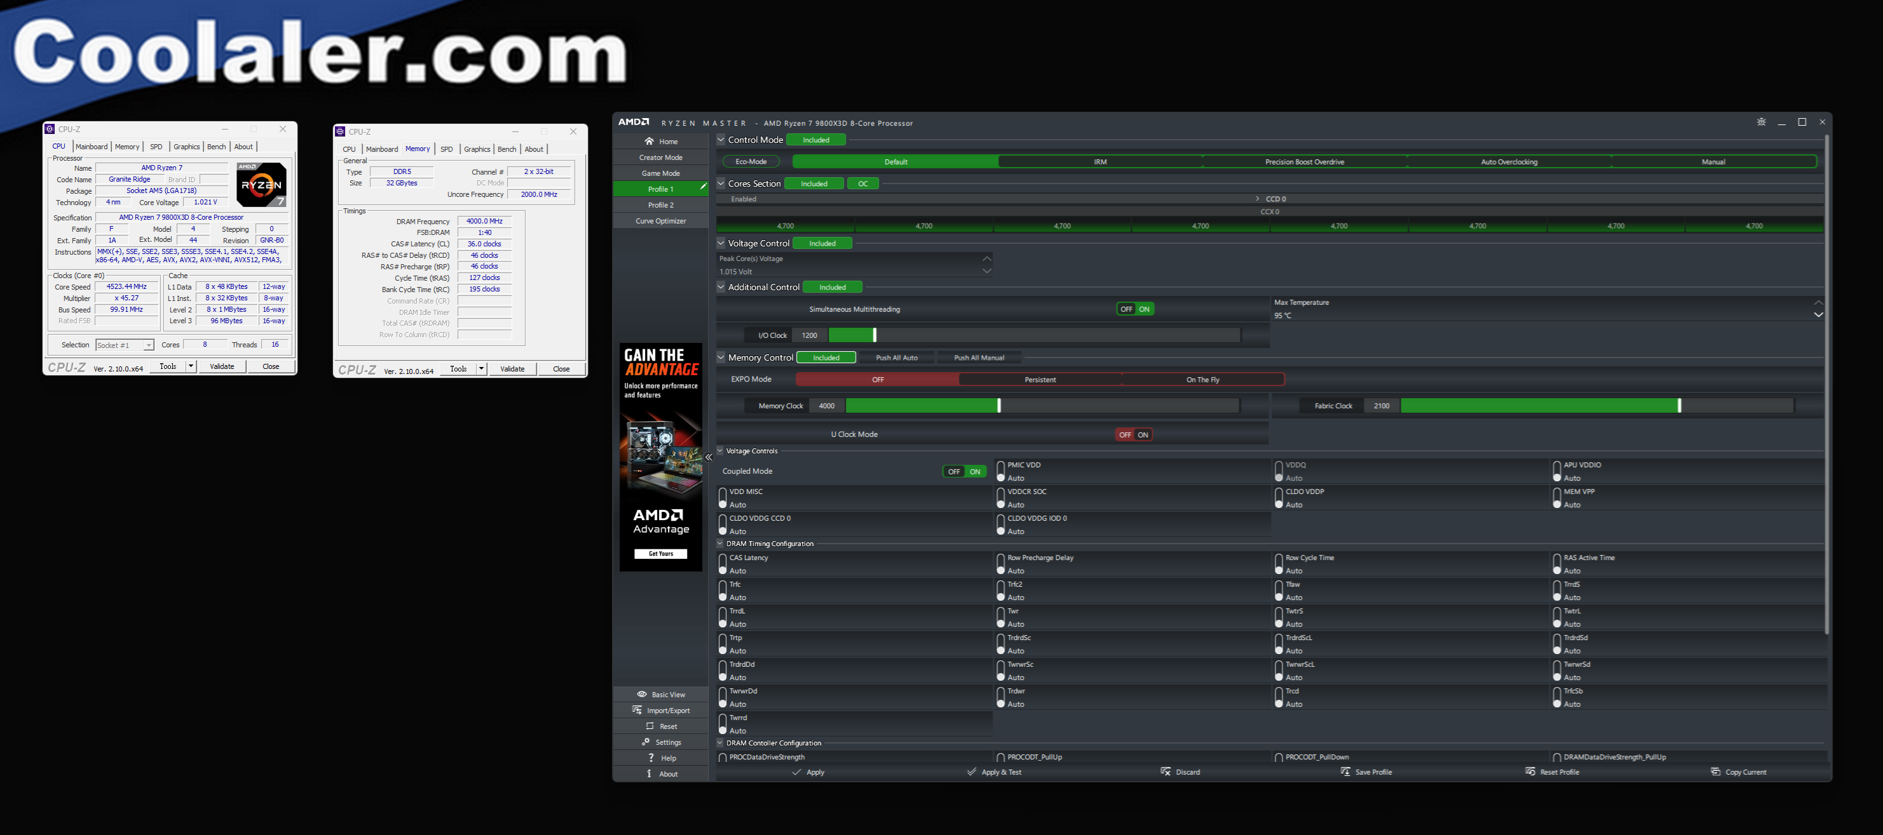Raise Max Temperature using the up arrow

(1818, 302)
